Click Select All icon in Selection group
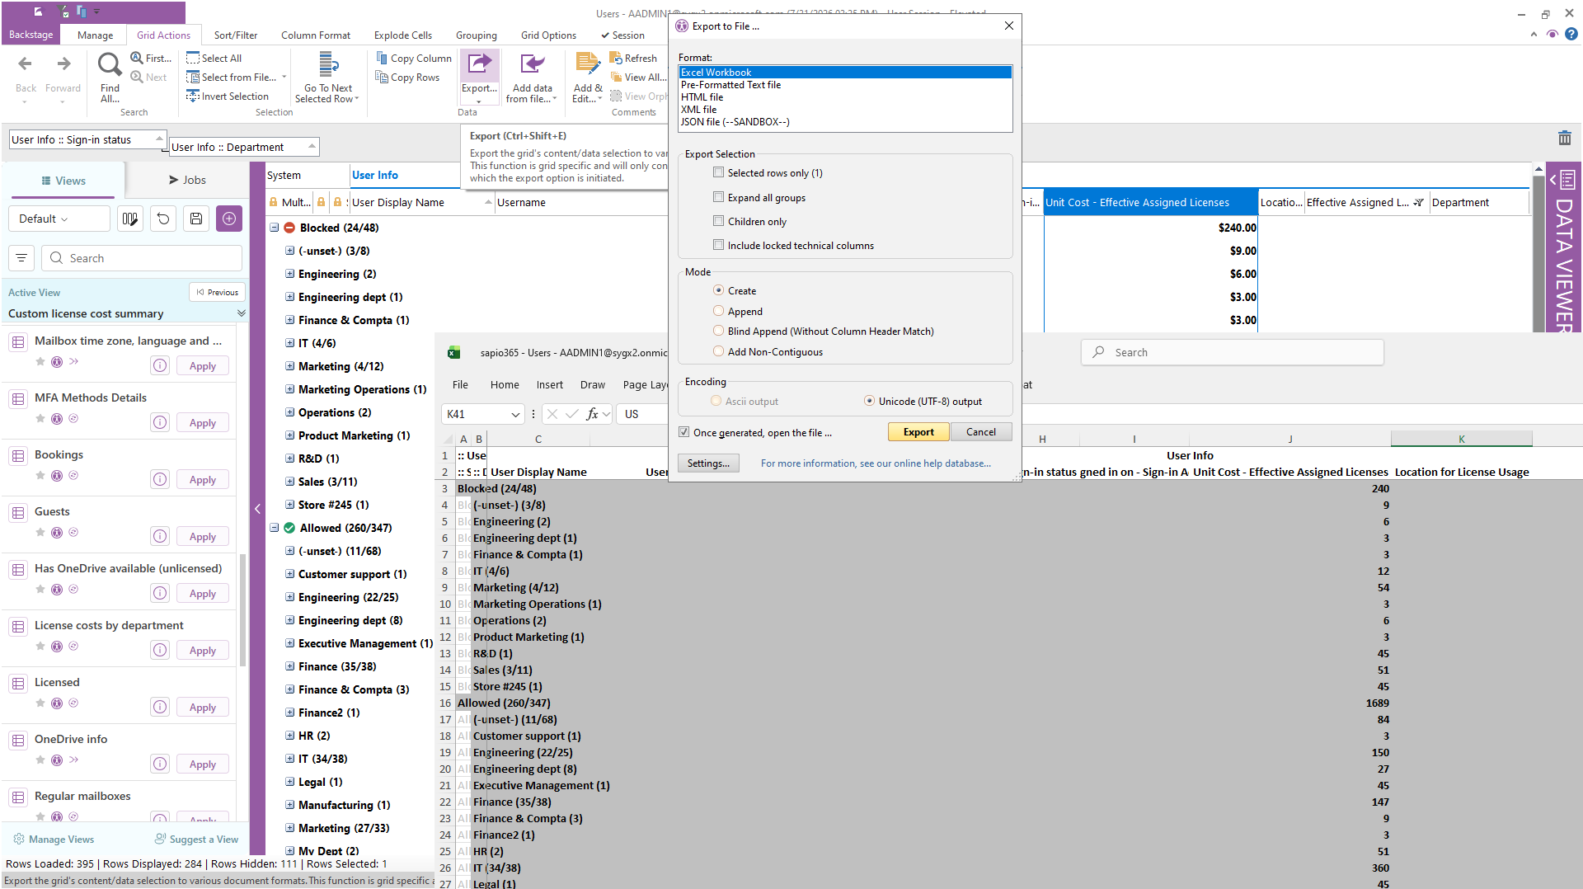Viewport: 1583px width, 889px height. [x=193, y=58]
